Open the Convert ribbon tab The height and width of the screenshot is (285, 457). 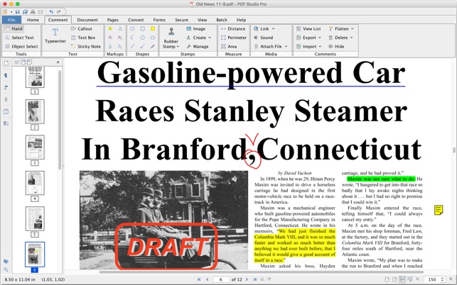click(136, 20)
